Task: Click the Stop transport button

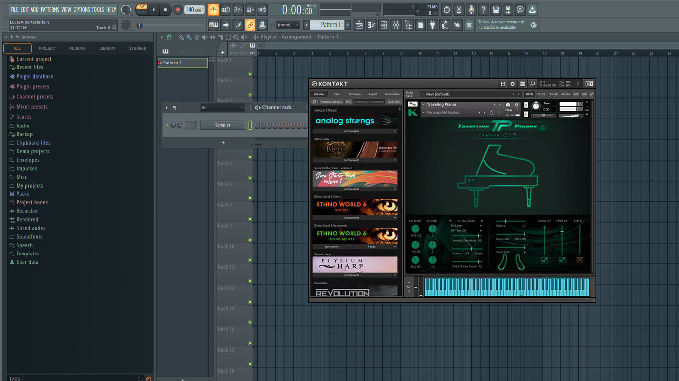Action: point(166,9)
